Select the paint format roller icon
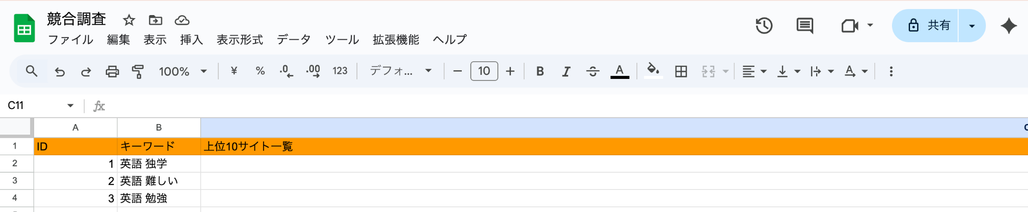 pyautogui.click(x=138, y=71)
